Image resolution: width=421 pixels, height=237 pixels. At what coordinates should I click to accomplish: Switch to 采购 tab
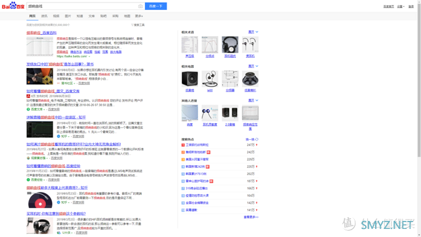pos(115,16)
